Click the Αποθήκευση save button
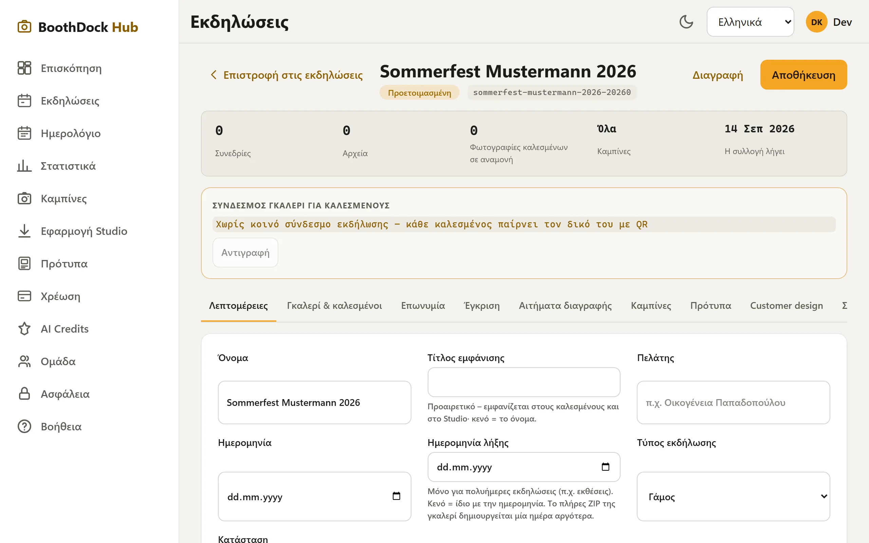The height and width of the screenshot is (543, 869). click(x=803, y=75)
